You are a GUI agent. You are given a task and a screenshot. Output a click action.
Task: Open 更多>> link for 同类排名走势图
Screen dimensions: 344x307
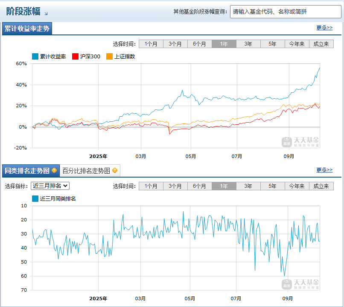[x=324, y=170]
